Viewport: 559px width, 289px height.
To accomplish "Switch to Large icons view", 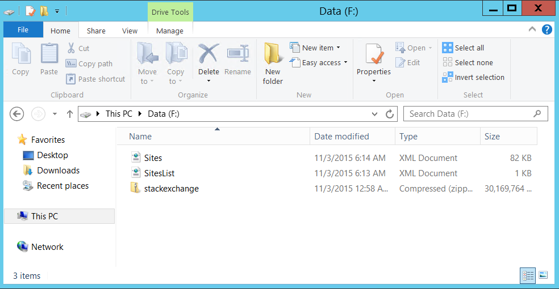I will (x=543, y=275).
